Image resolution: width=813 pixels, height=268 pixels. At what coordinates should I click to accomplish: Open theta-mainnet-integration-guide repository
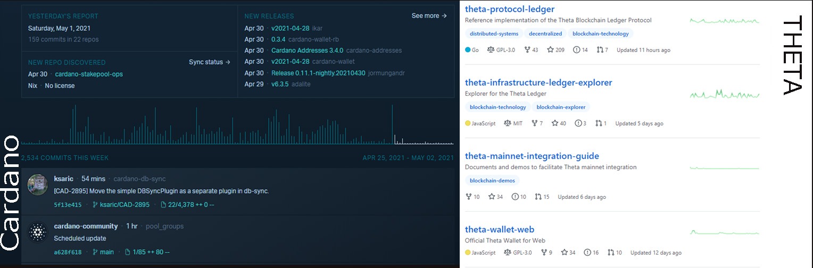532,156
